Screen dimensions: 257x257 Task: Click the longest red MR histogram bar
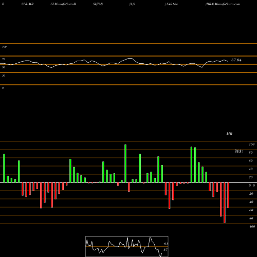225,203
